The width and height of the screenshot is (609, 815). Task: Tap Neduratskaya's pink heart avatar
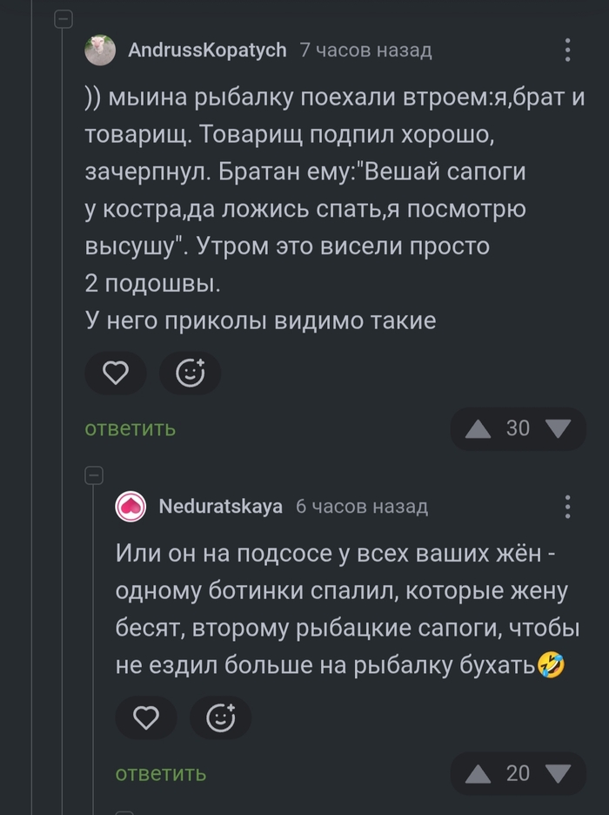click(x=131, y=507)
